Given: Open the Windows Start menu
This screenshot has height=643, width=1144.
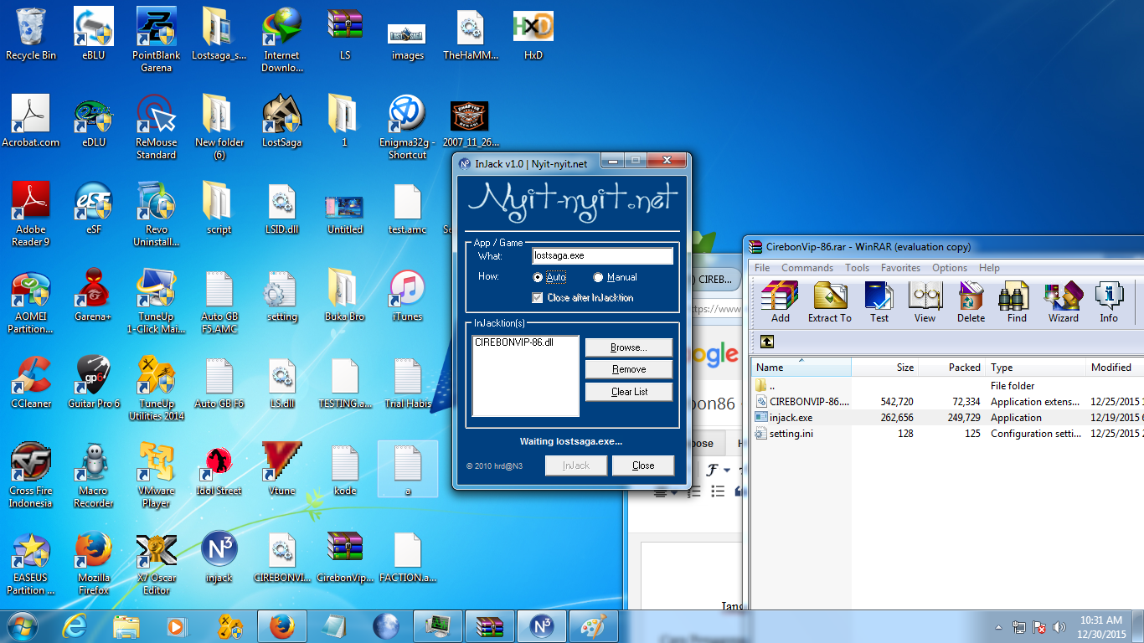Looking at the screenshot, I should [21, 625].
